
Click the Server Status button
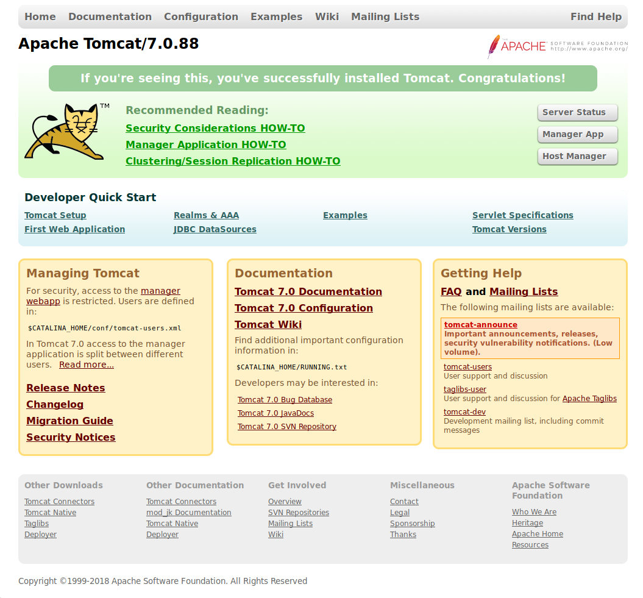coord(577,112)
